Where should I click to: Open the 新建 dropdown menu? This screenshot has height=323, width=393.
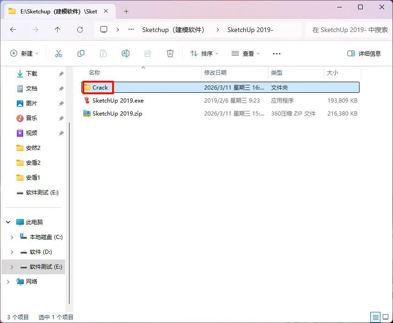[24, 53]
